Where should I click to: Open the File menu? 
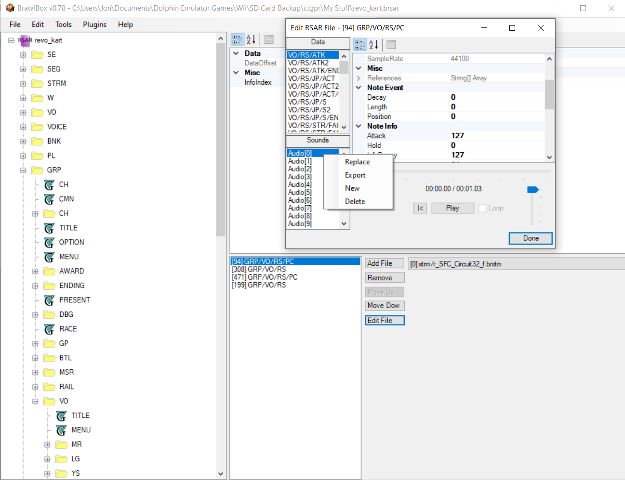click(15, 25)
